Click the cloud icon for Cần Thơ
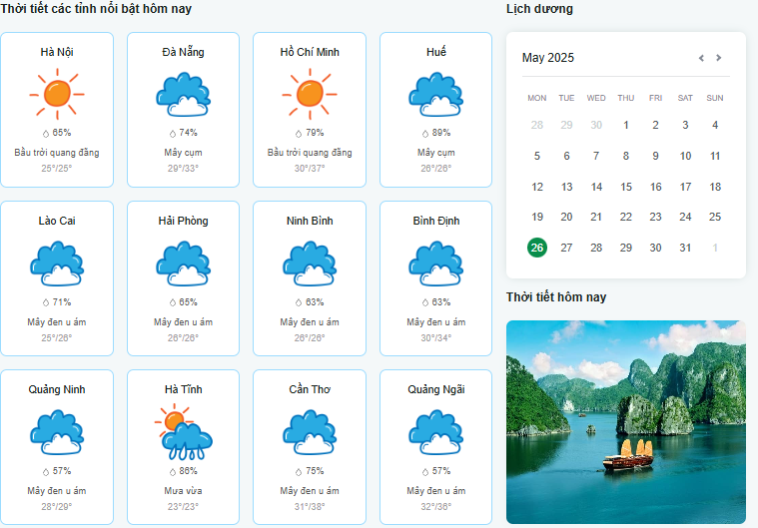Image resolution: width=758 pixels, height=528 pixels. point(310,432)
